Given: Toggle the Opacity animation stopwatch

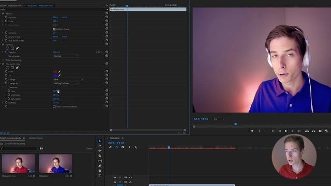Looking at the screenshot, I should (6, 52).
